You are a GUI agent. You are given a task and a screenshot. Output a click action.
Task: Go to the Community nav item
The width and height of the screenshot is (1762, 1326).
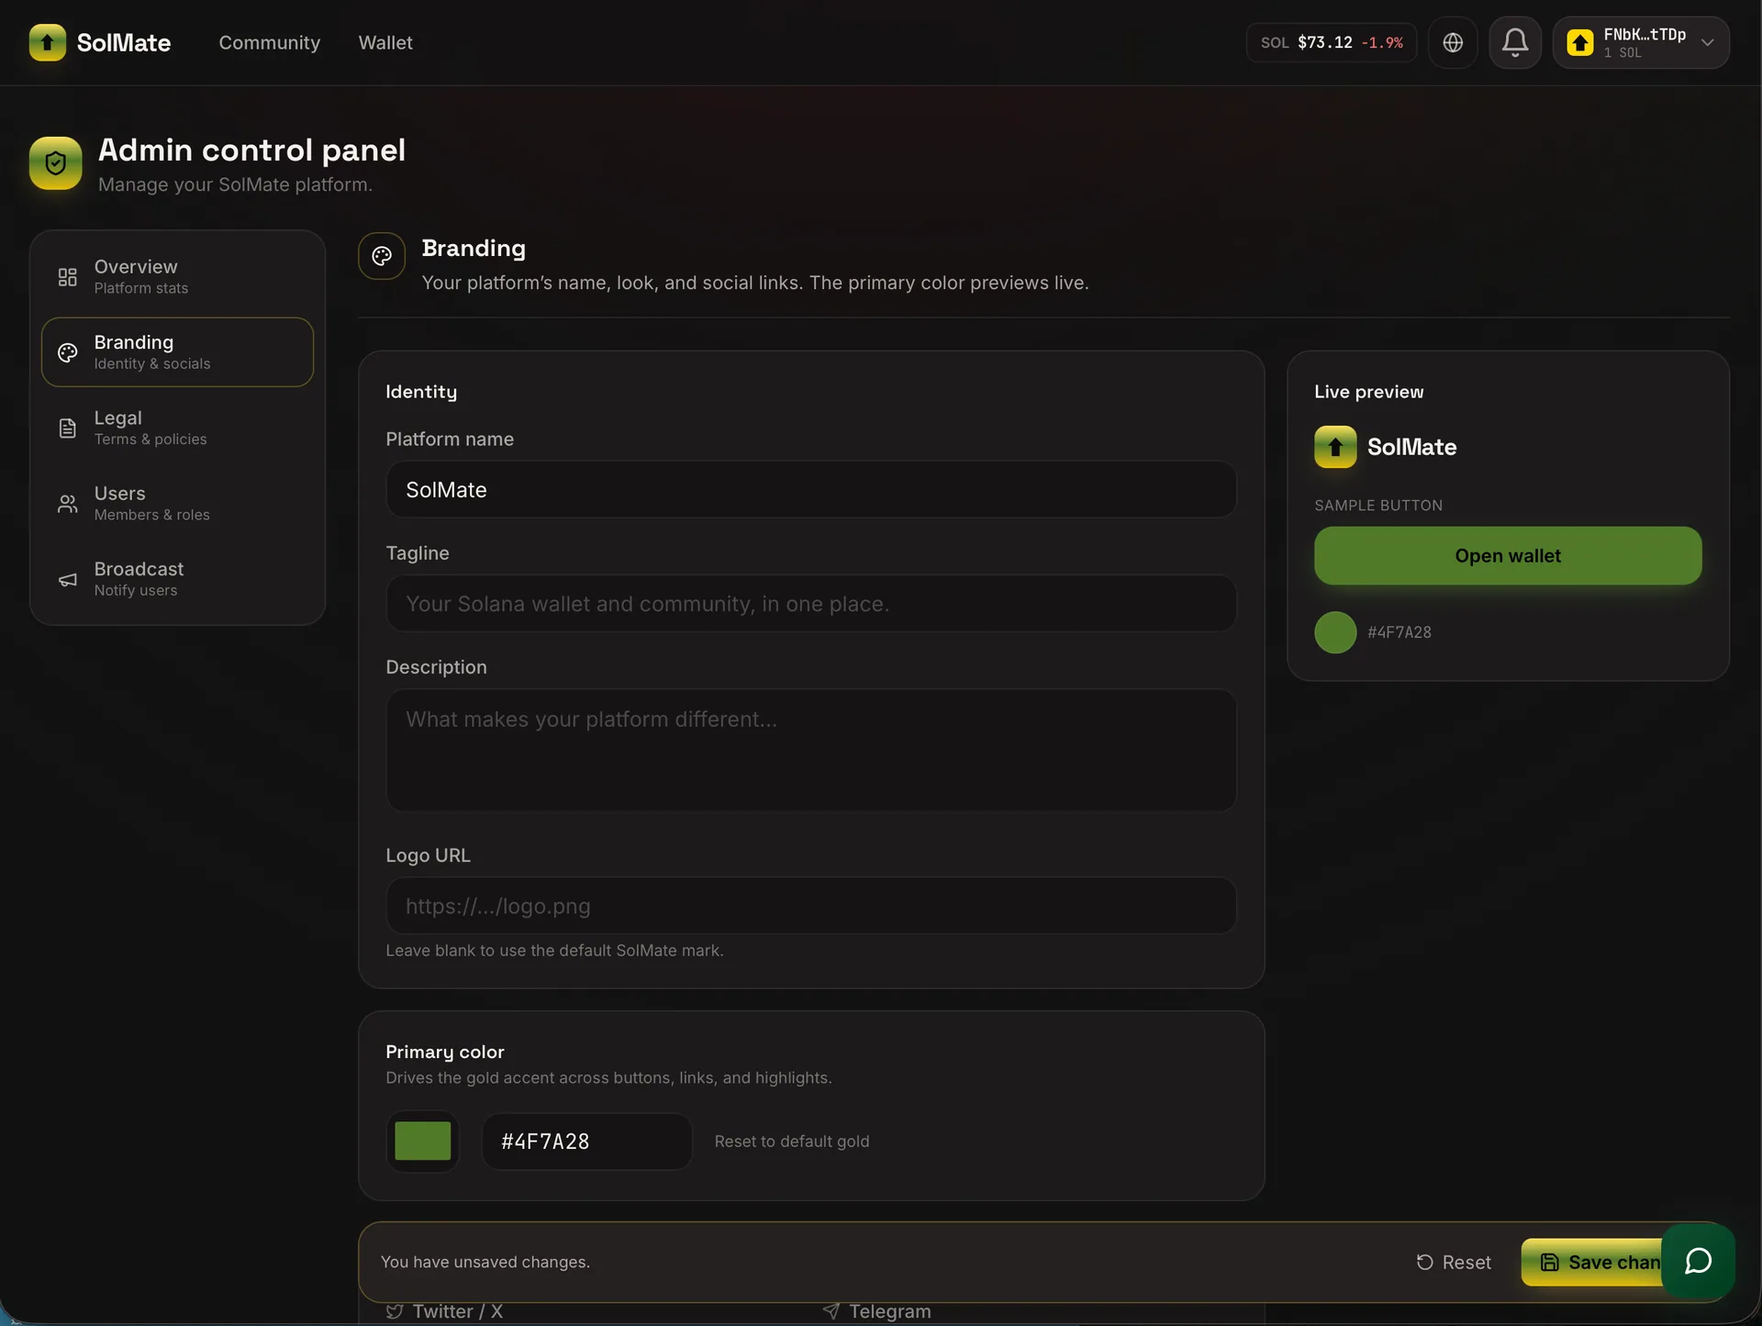coord(269,42)
